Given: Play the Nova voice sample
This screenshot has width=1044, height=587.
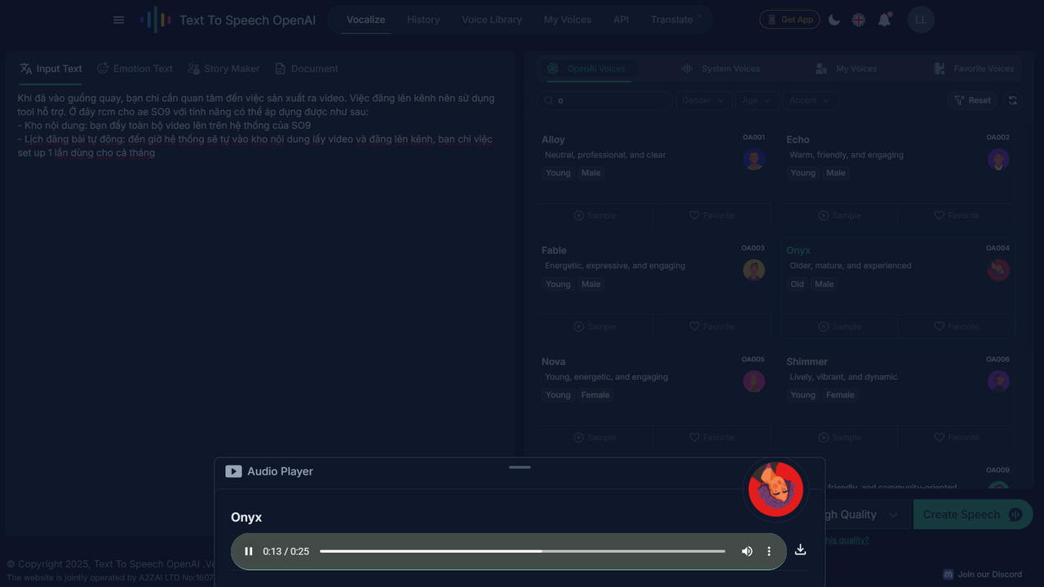Looking at the screenshot, I should [x=595, y=437].
